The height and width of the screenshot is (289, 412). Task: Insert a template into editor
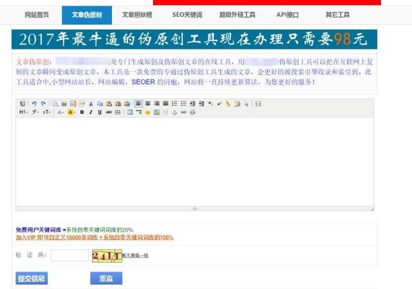click(73, 104)
